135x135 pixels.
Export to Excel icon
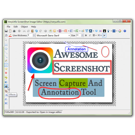point(77,31)
